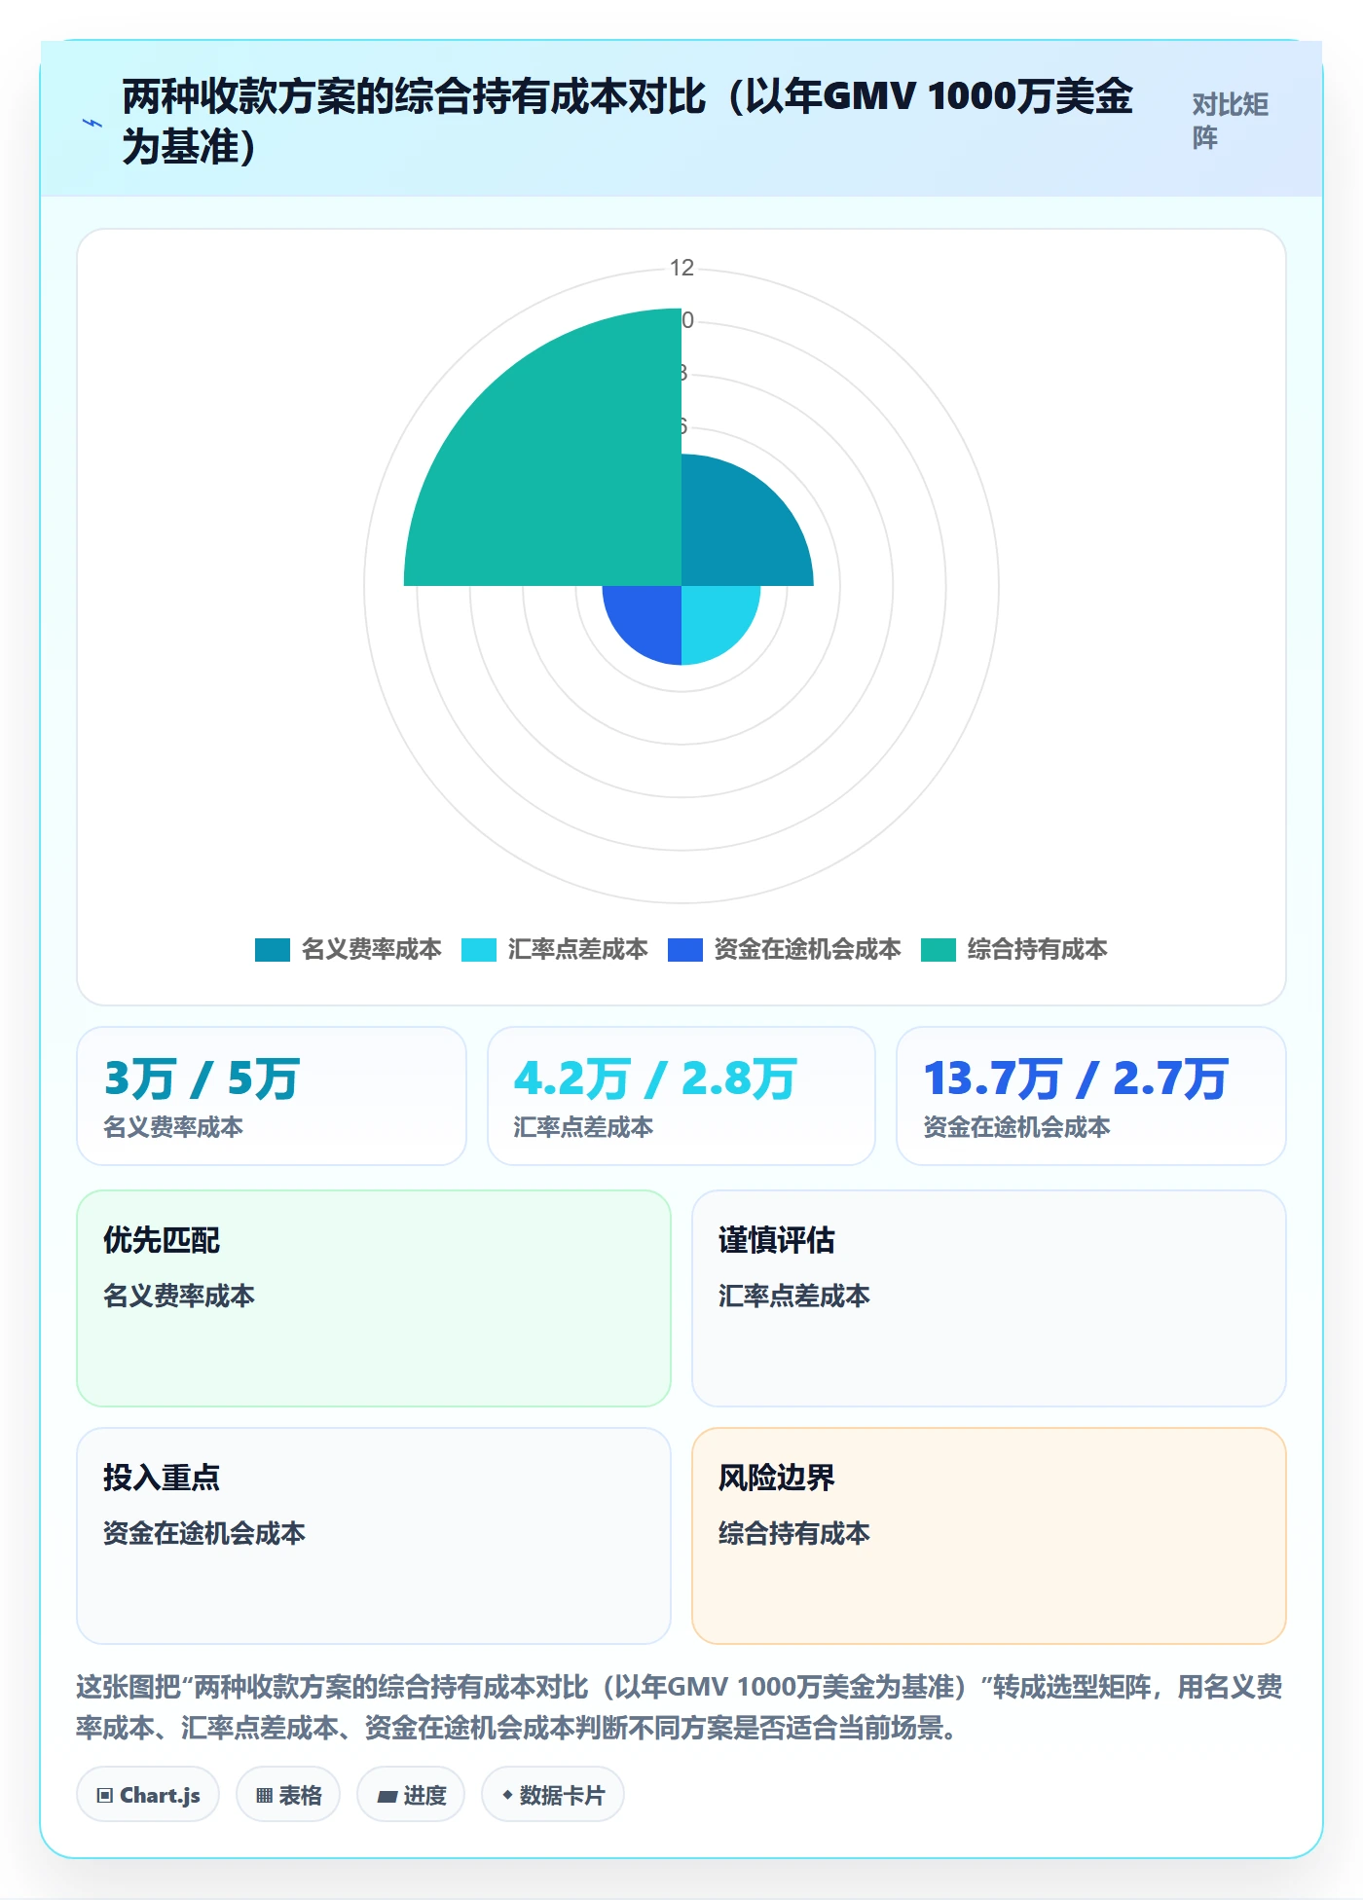Click the axis tick label 12

(681, 268)
